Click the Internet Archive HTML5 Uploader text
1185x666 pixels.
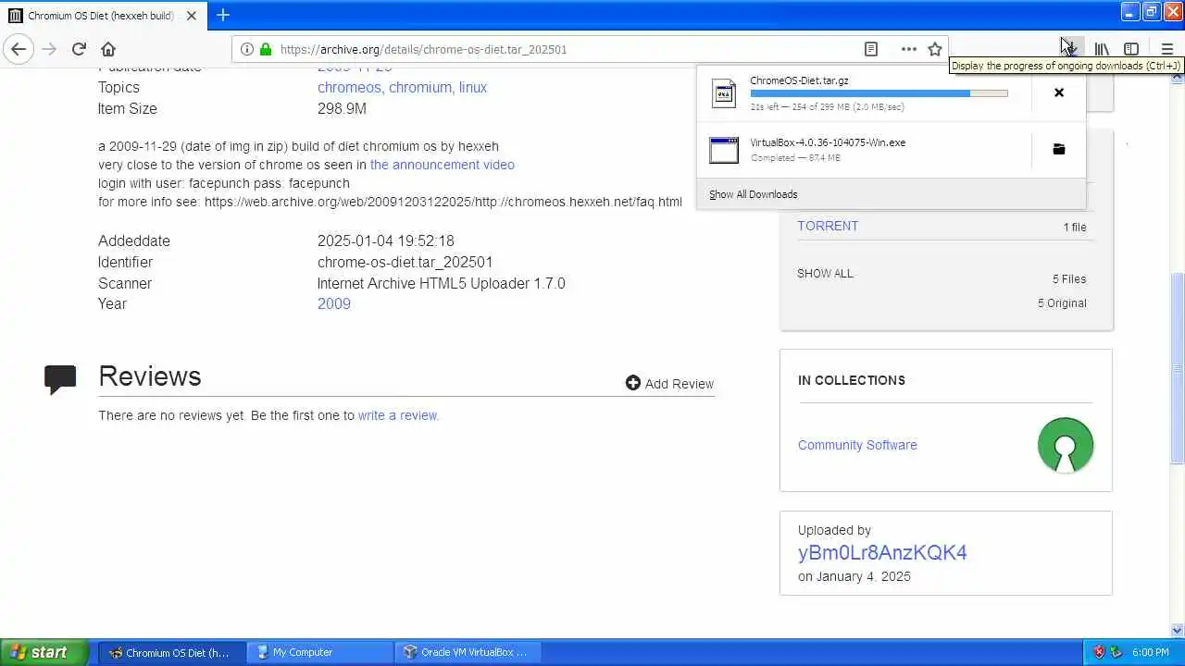pyautogui.click(x=441, y=284)
